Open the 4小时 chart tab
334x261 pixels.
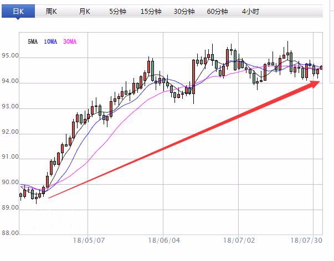pos(250,11)
